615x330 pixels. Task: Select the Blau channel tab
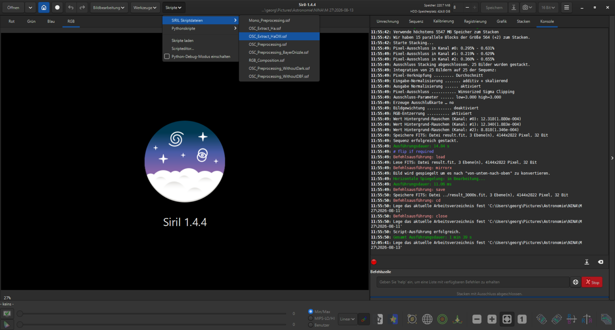[51, 21]
